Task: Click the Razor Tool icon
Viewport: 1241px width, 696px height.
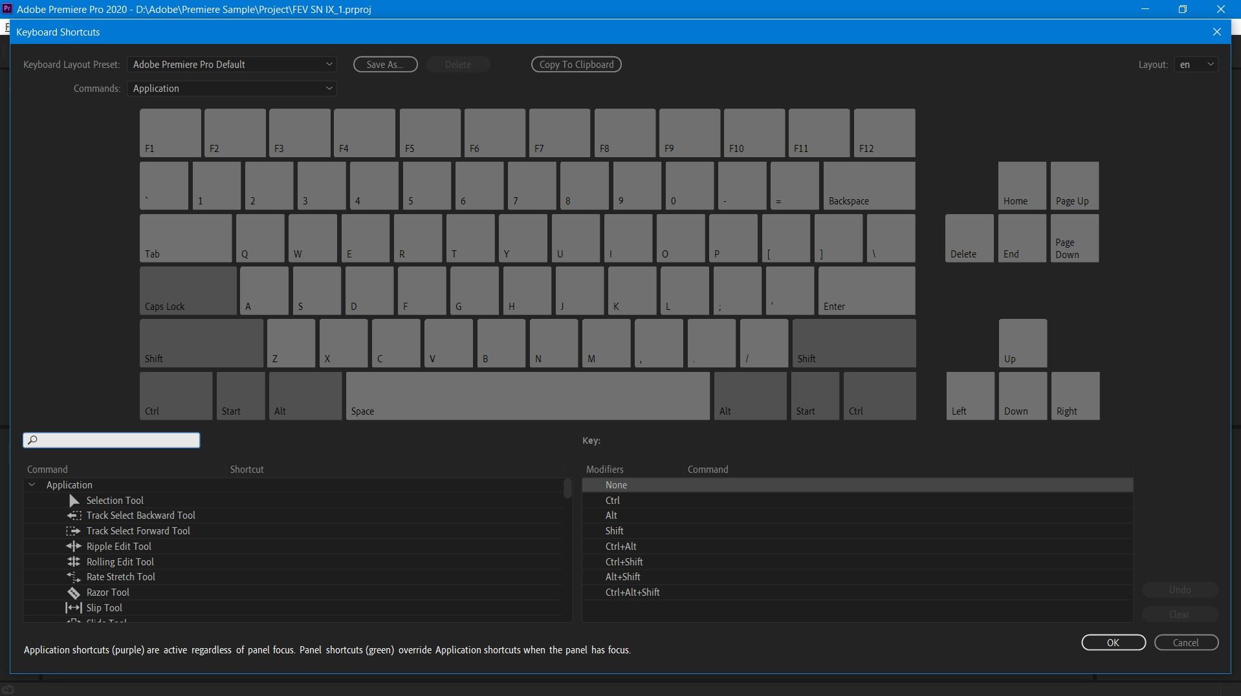Action: click(x=73, y=593)
